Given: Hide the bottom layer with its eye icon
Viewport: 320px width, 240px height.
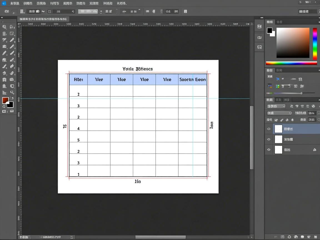Looking at the screenshot, I should click(269, 150).
